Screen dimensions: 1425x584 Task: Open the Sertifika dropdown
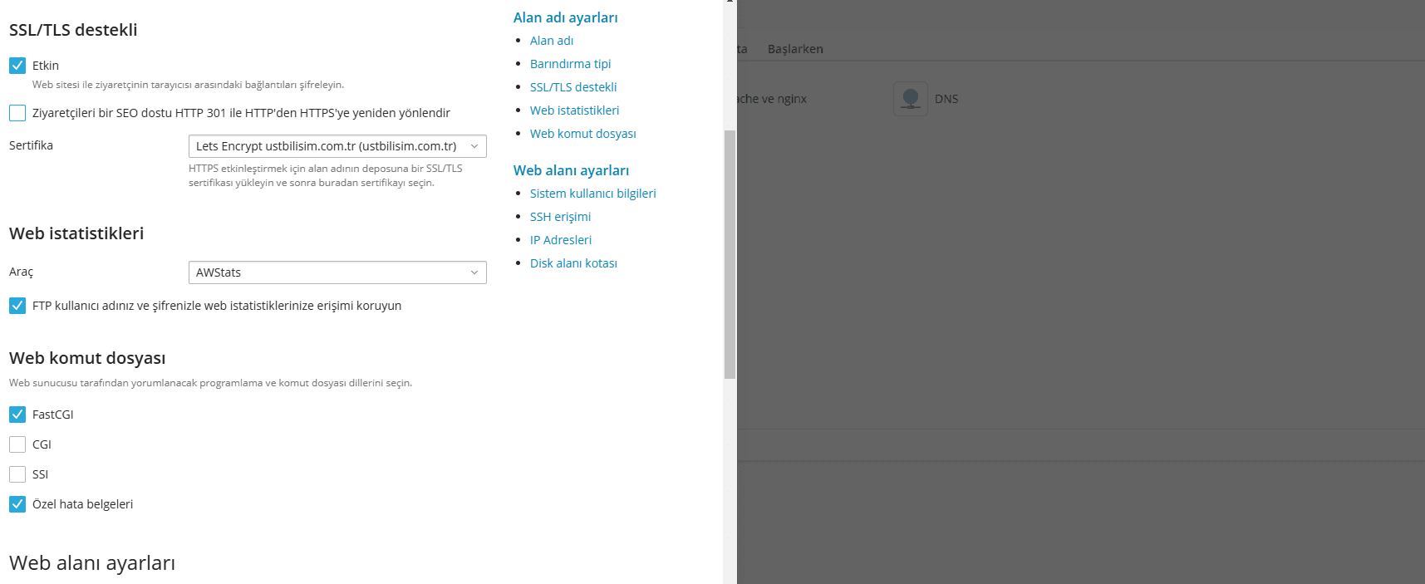(337, 146)
